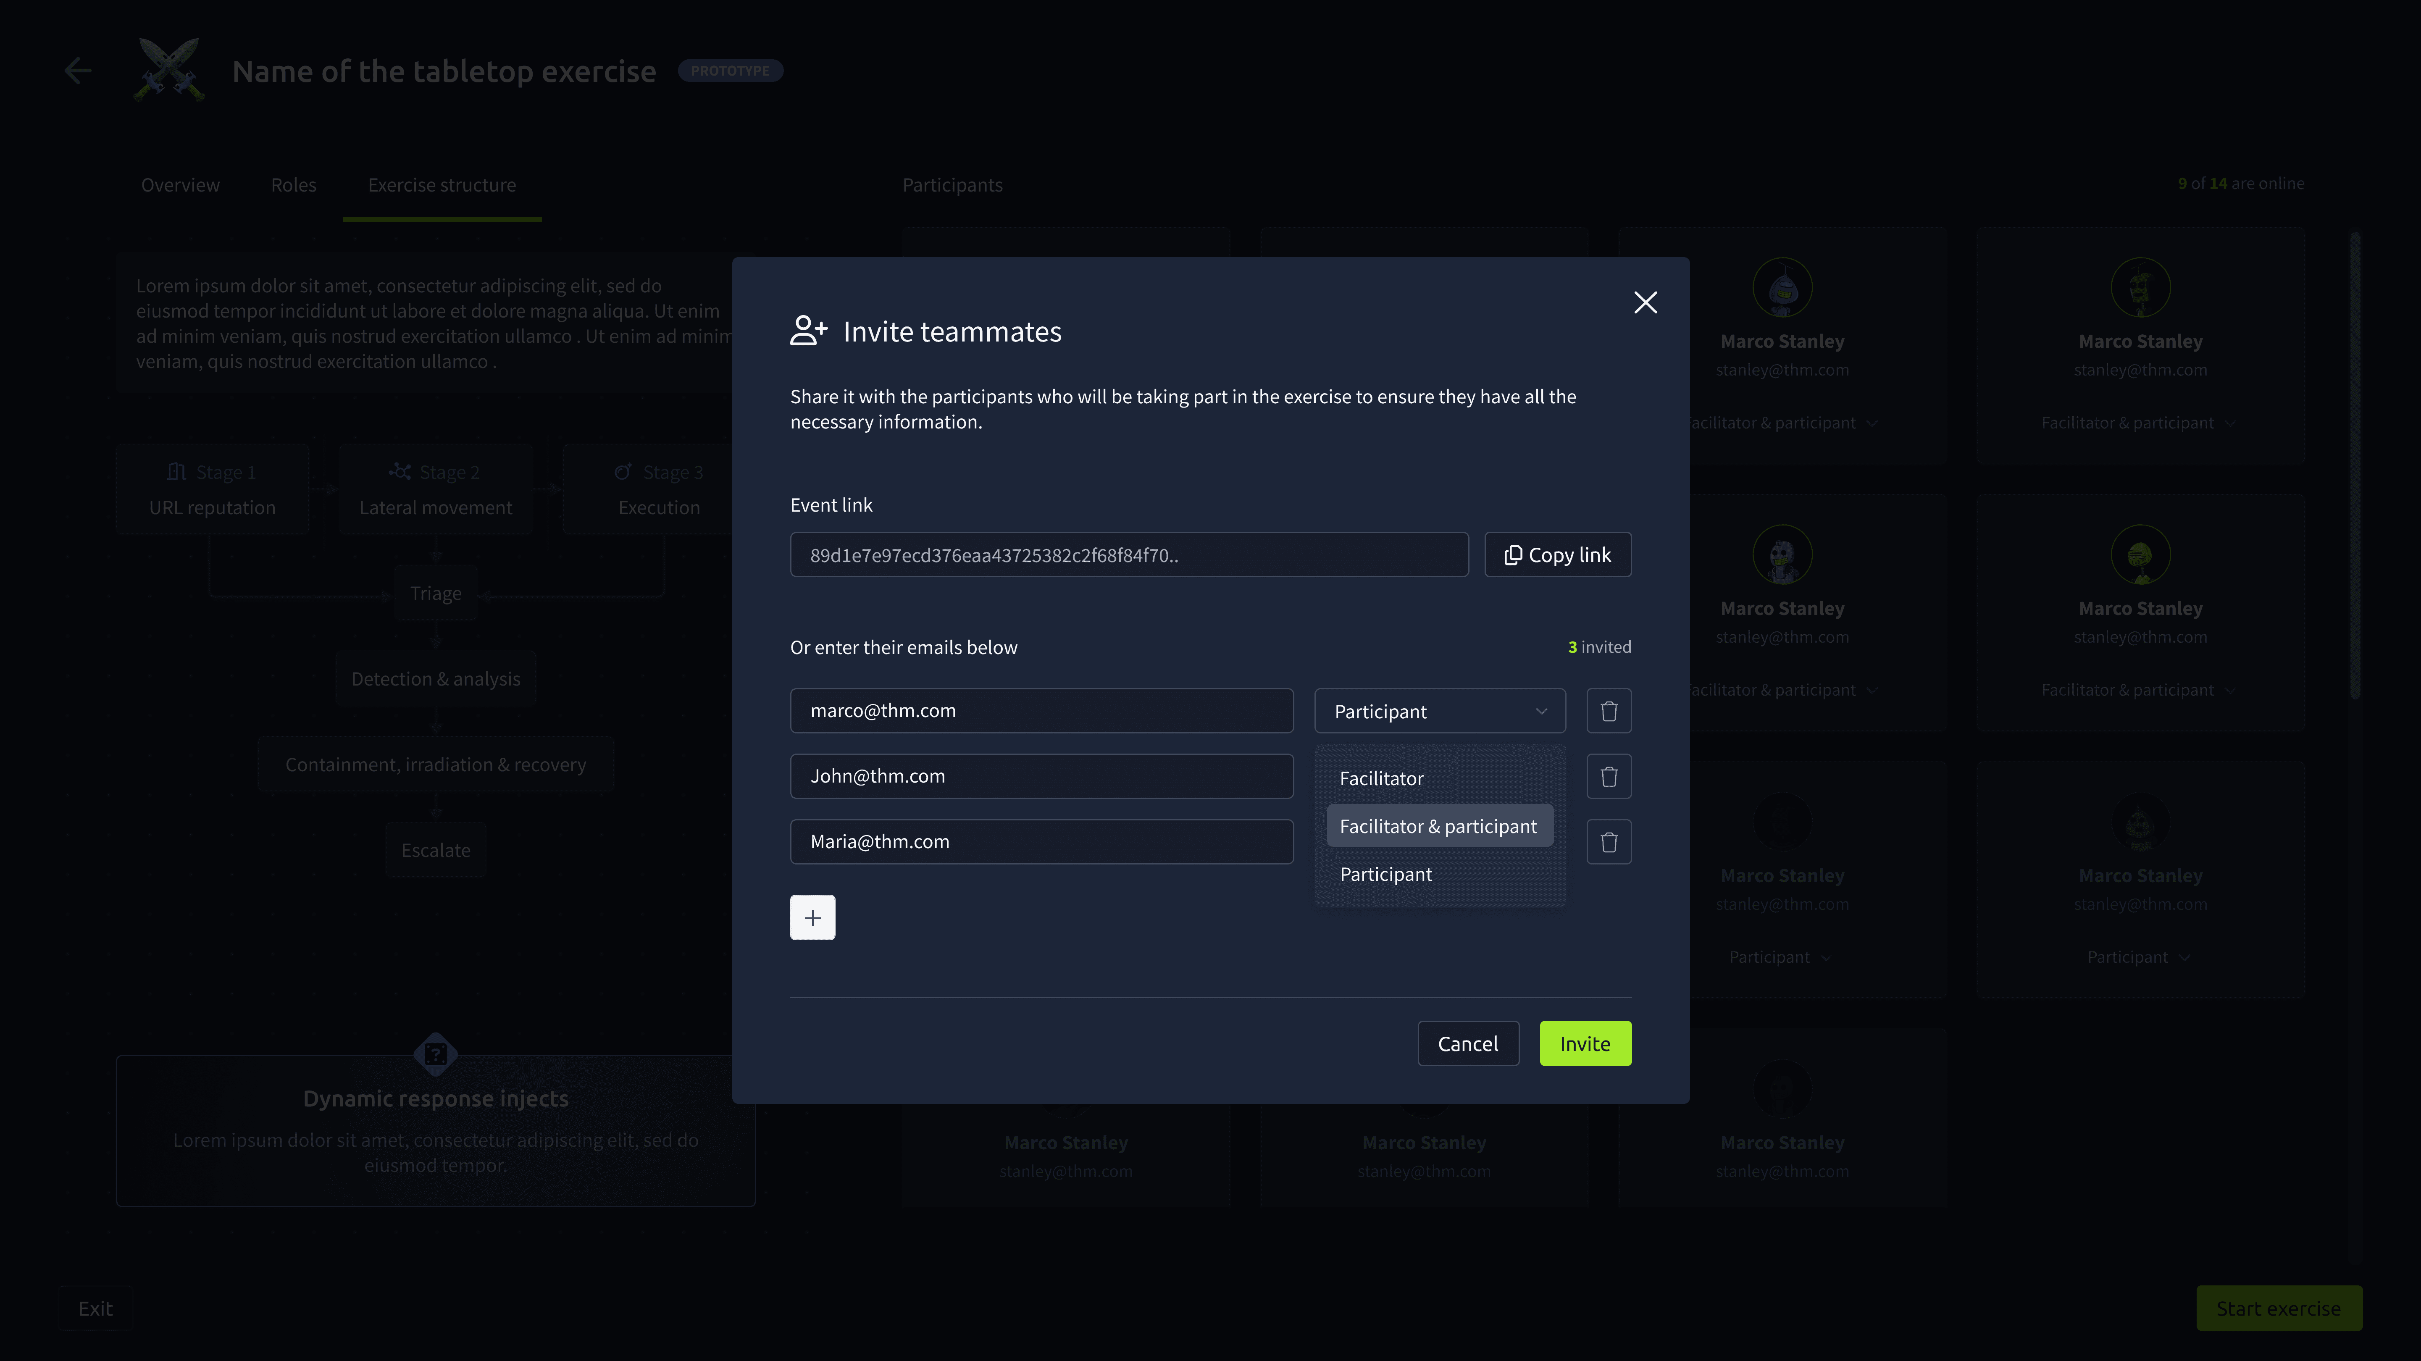Switch to the Roles tab
2421x1361 pixels.
(293, 185)
